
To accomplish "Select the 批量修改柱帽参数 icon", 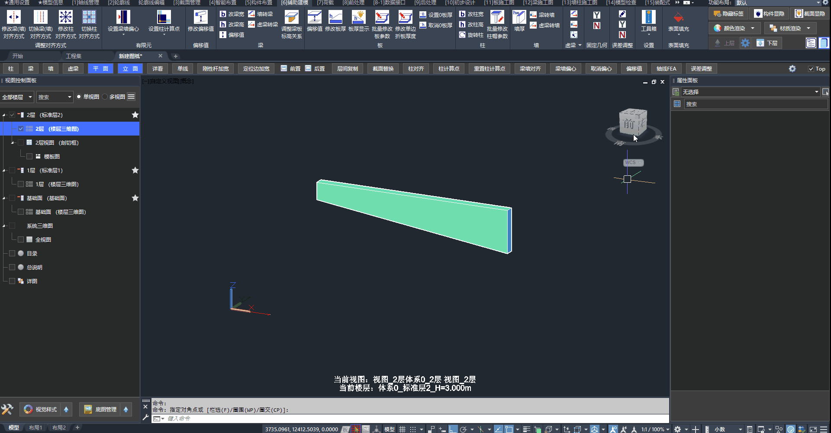I will click(497, 18).
